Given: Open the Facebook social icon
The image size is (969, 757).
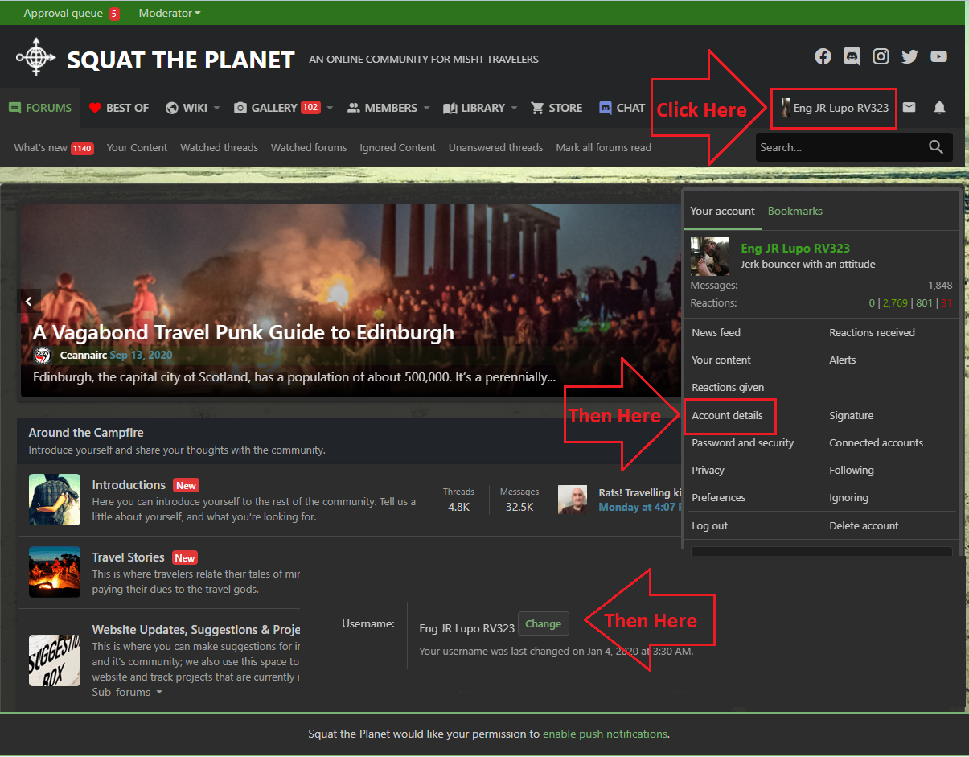Looking at the screenshot, I should coord(823,56).
